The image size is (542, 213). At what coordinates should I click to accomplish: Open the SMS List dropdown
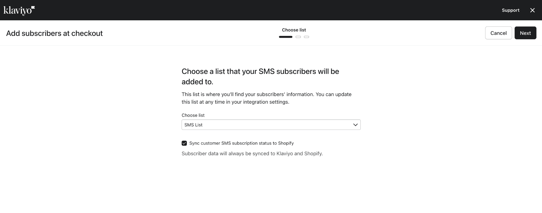[271, 125]
